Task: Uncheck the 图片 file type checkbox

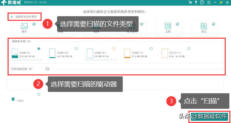Action: coord(34,24)
